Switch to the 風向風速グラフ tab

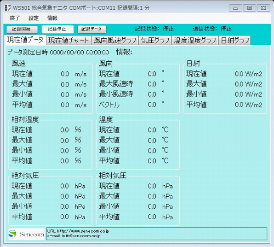tap(115, 41)
